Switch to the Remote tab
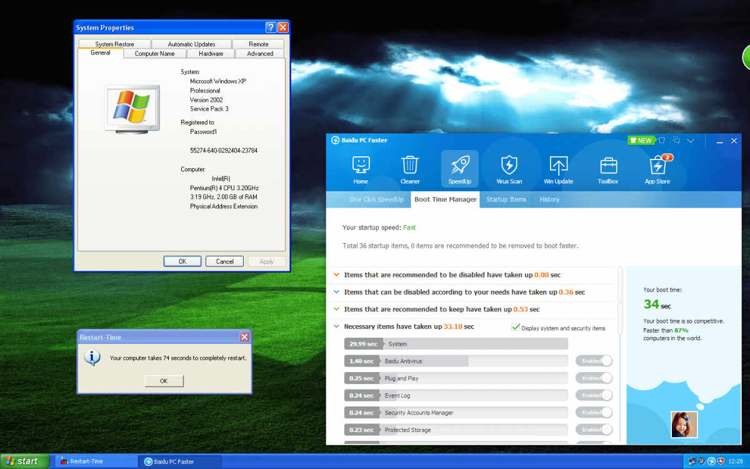Image resolution: width=750 pixels, height=469 pixels. point(258,44)
